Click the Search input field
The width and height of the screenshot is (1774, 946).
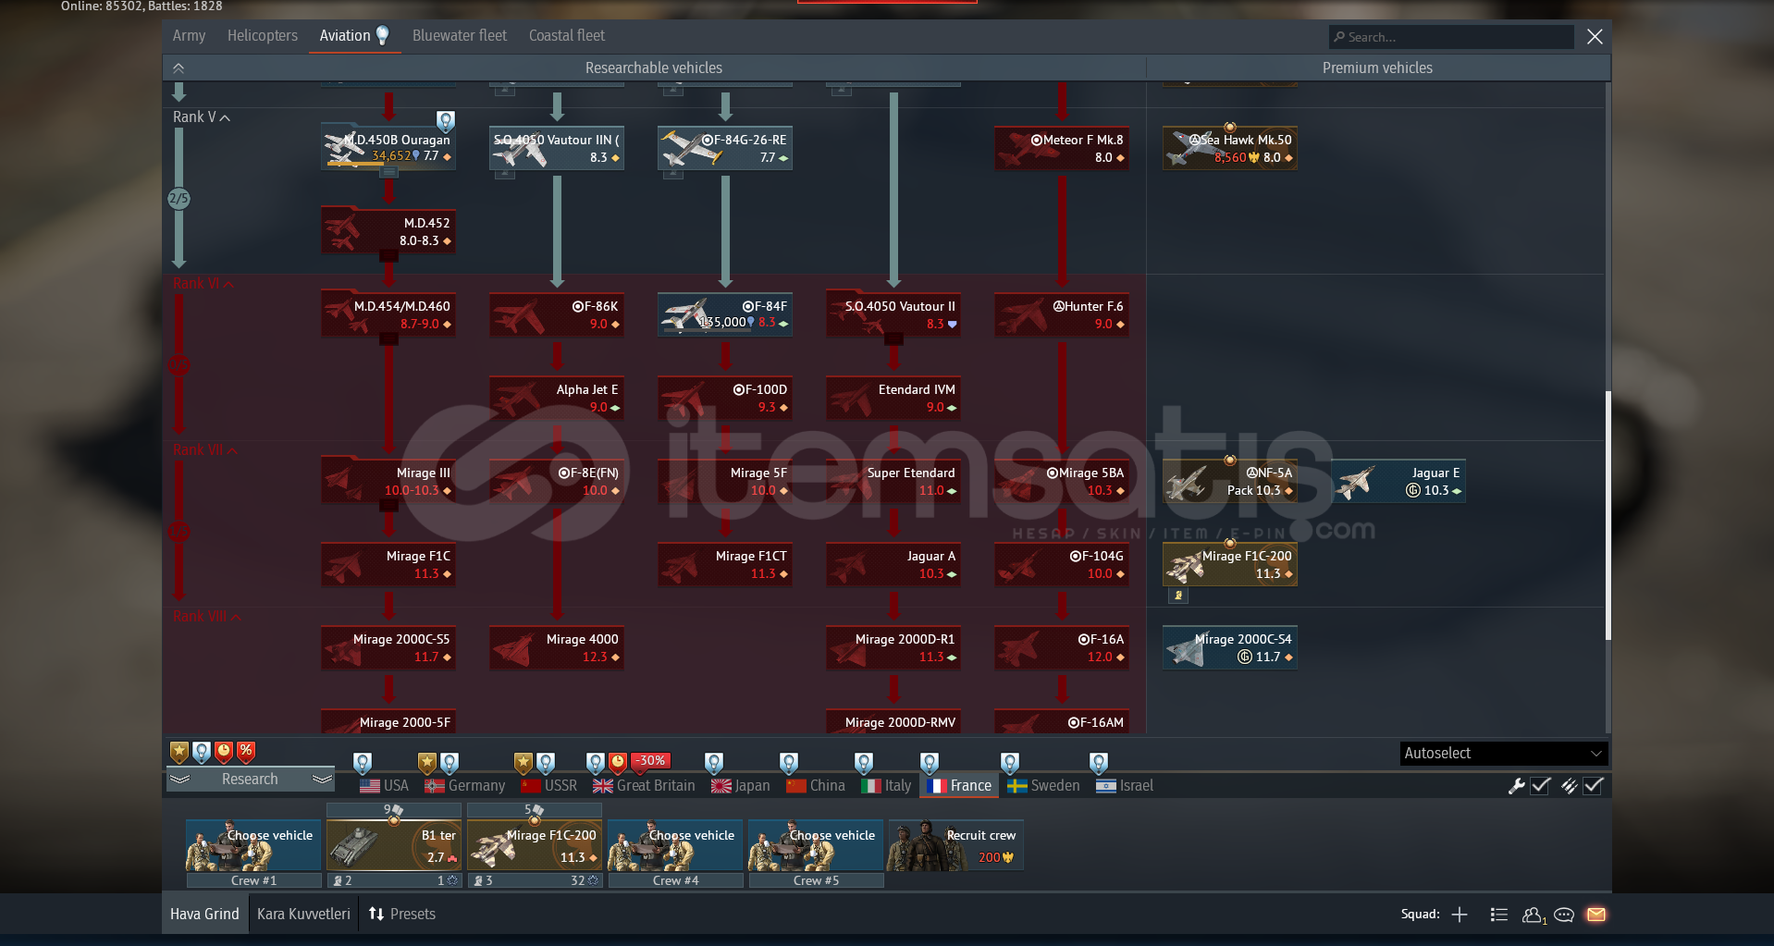coord(1451,37)
